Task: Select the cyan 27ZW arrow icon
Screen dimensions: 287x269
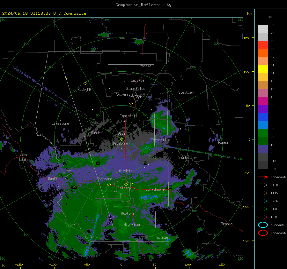Action: click(x=263, y=201)
